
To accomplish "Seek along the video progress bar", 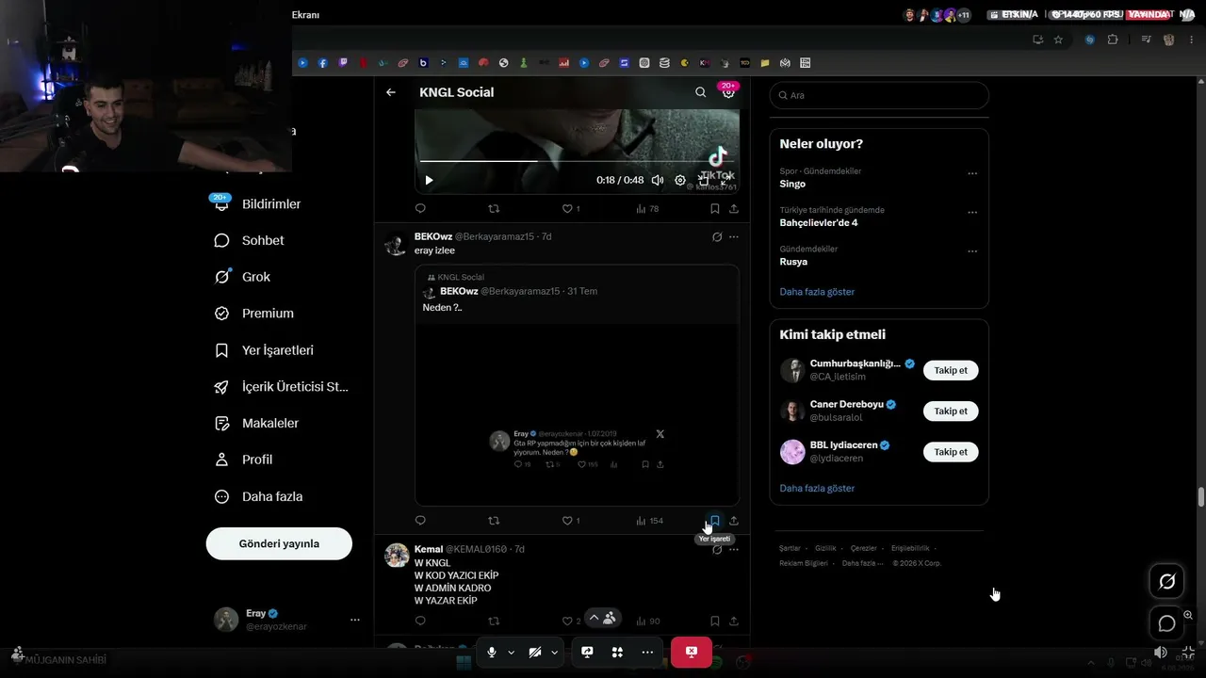I will pos(577,161).
